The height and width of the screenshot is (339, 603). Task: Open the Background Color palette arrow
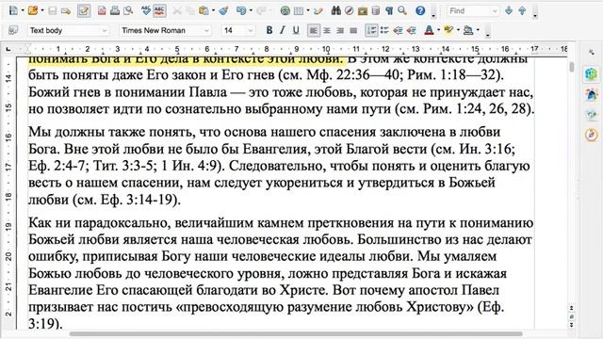pyautogui.click(x=478, y=30)
